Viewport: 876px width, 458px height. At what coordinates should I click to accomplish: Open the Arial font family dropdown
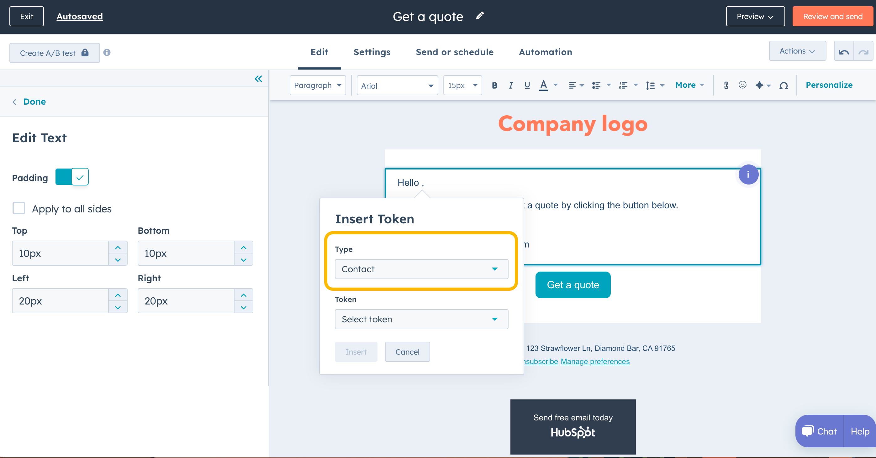pos(397,86)
